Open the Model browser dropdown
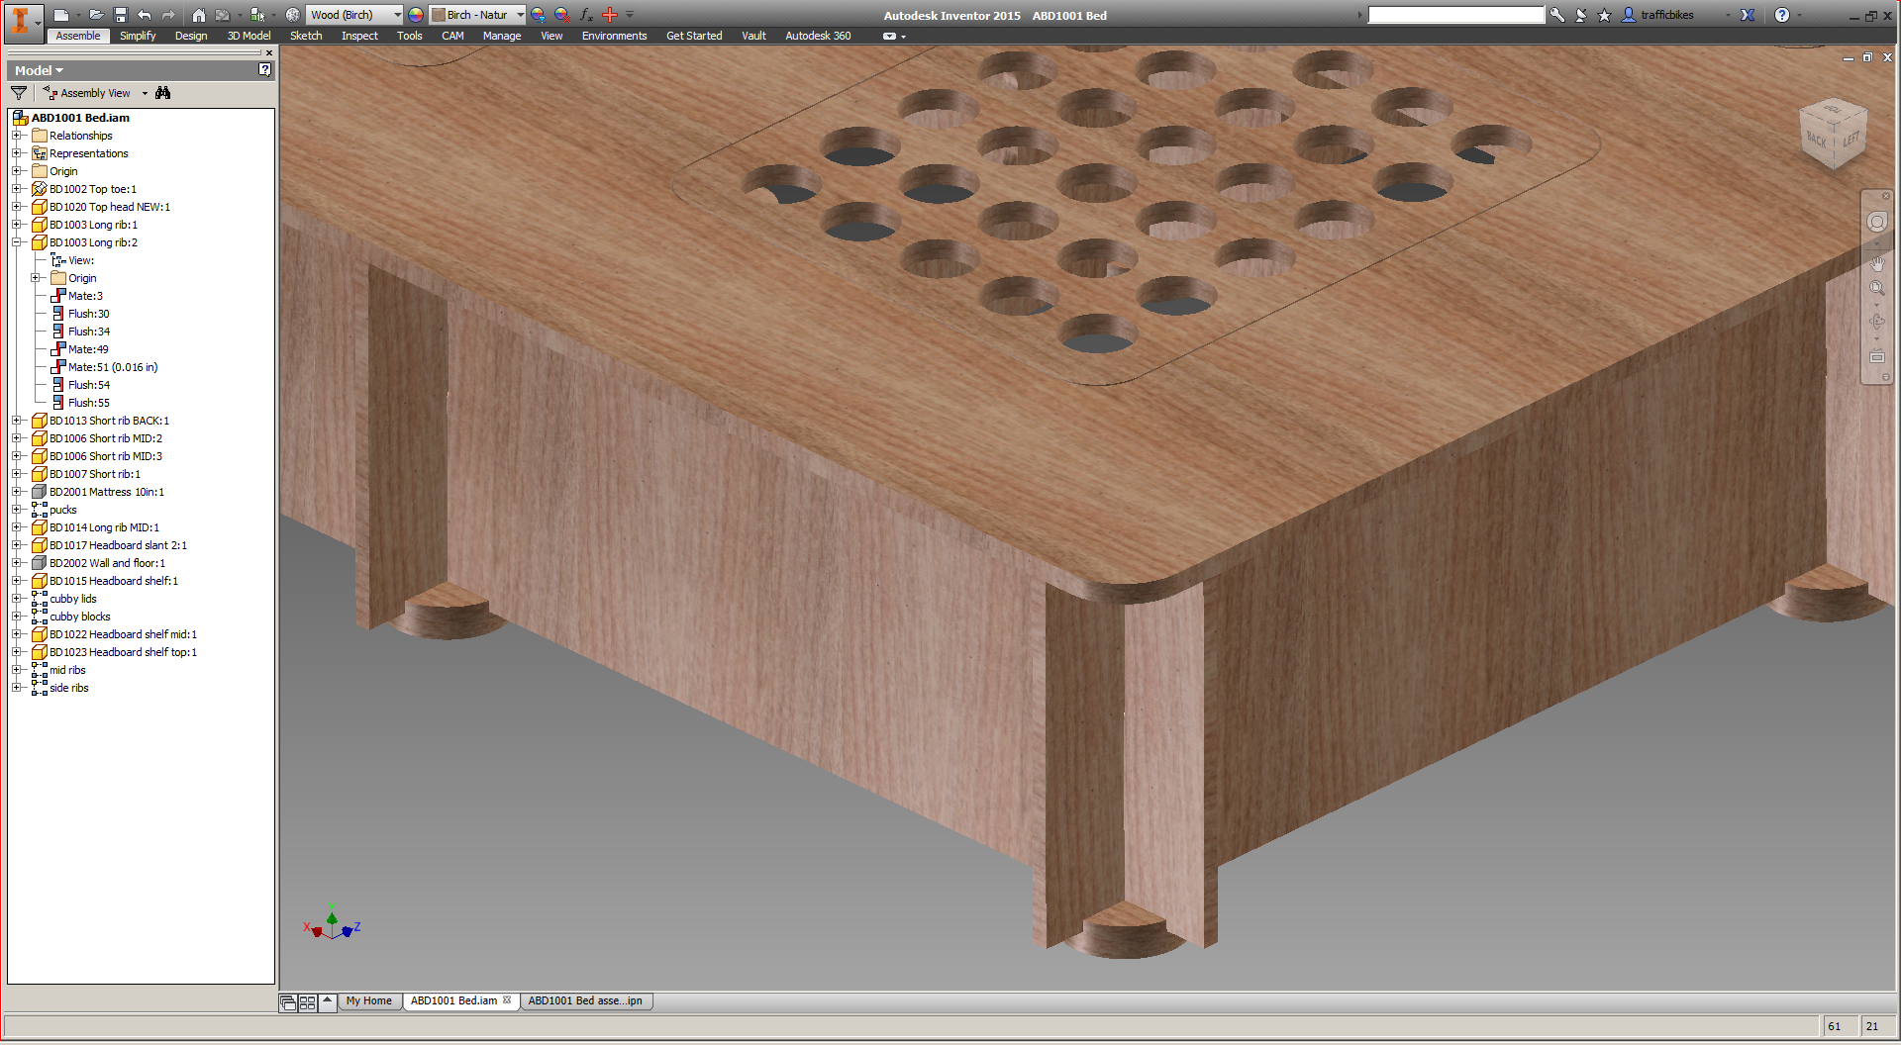The height and width of the screenshot is (1045, 1901). pos(40,70)
